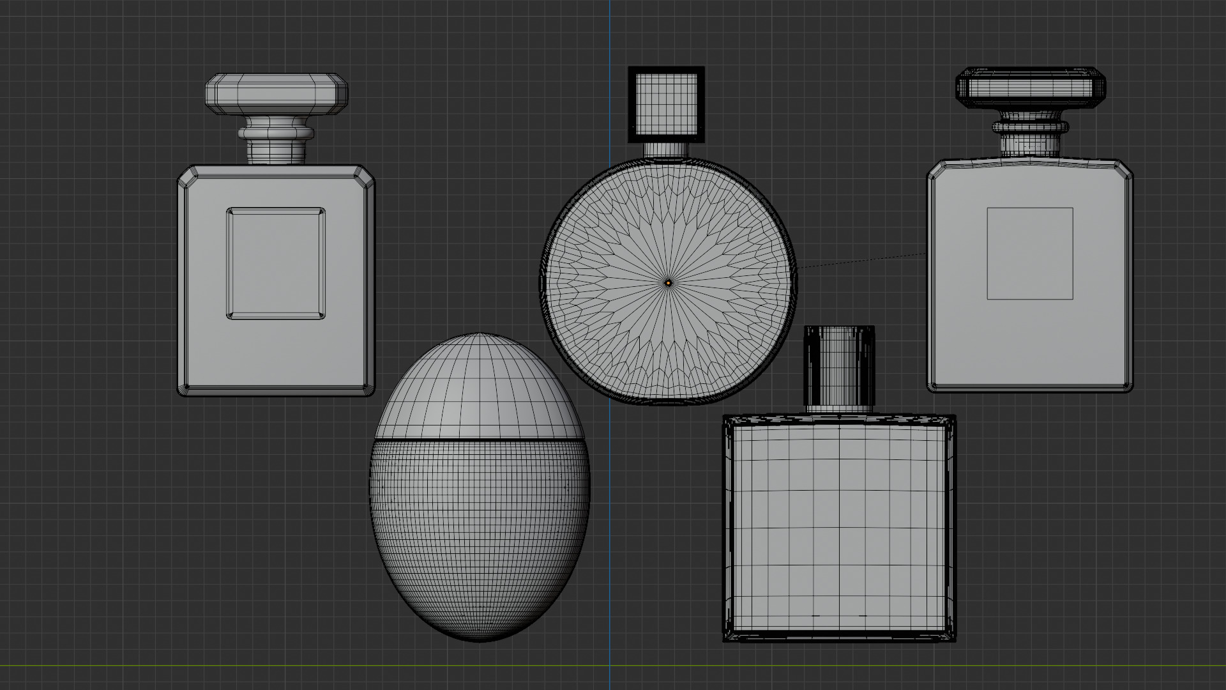Select the egg-shaped bottle's upper dome cap
This screenshot has width=1226, height=690.
tap(480, 387)
